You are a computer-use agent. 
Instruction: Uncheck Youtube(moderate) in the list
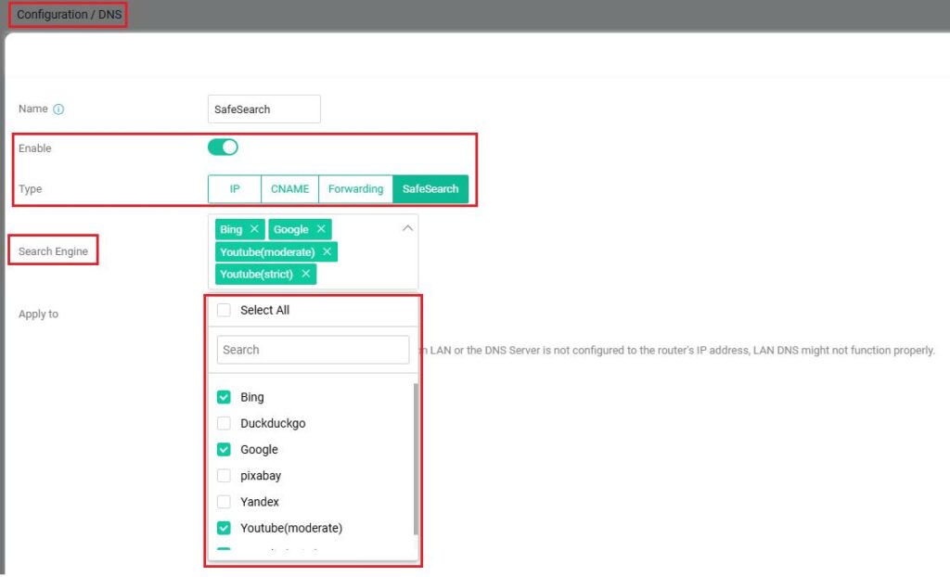click(224, 528)
